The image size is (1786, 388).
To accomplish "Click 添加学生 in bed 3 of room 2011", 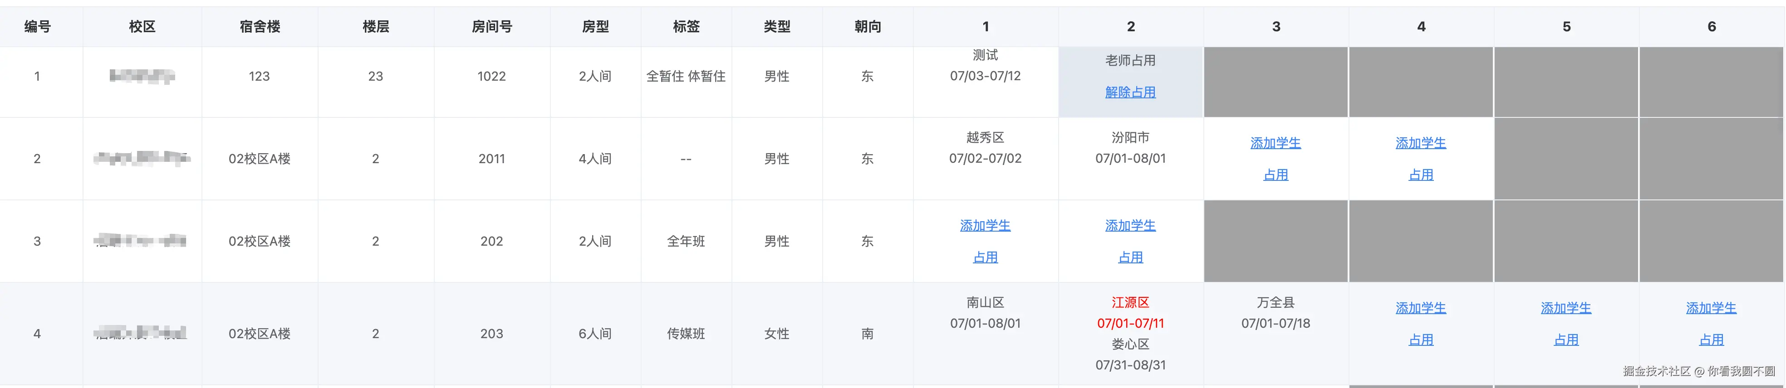I will pyautogui.click(x=1275, y=143).
